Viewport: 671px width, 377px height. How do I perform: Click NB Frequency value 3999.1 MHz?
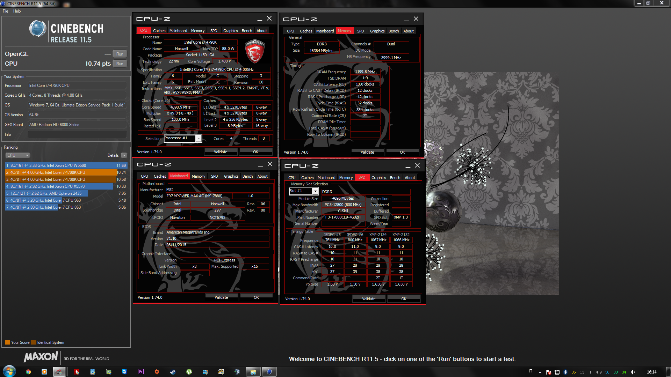391,58
